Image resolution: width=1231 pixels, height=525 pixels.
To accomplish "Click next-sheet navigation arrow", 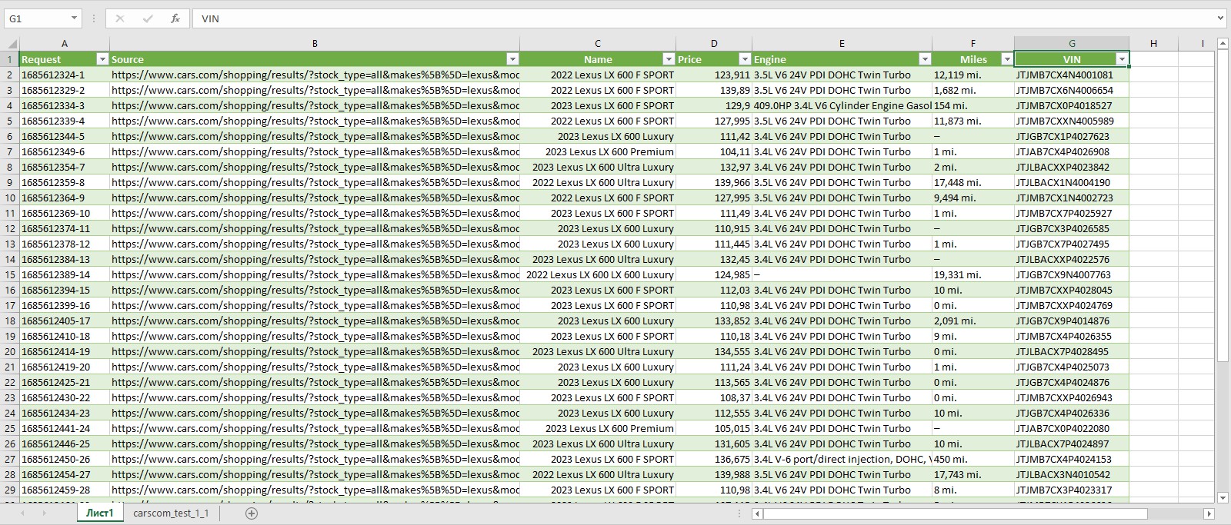I will tap(44, 513).
